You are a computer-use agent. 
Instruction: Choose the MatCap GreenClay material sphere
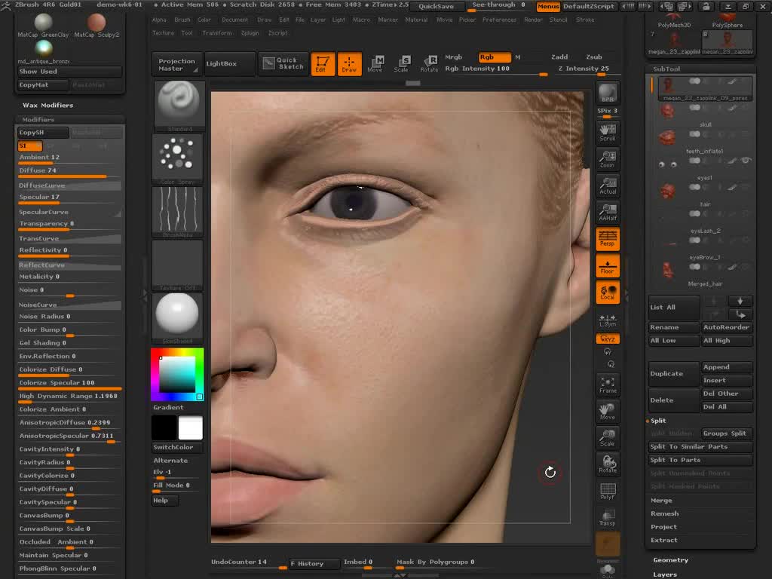coord(43,26)
